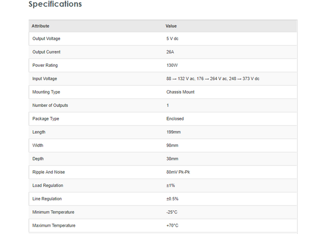The width and height of the screenshot is (316, 234).
Task: Click the Input Voltage range value text
Action: [212, 79]
